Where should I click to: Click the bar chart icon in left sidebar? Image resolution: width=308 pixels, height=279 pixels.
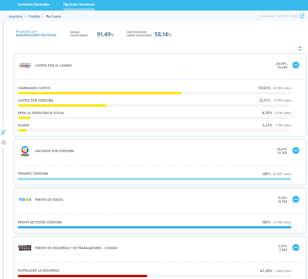coord(4,142)
